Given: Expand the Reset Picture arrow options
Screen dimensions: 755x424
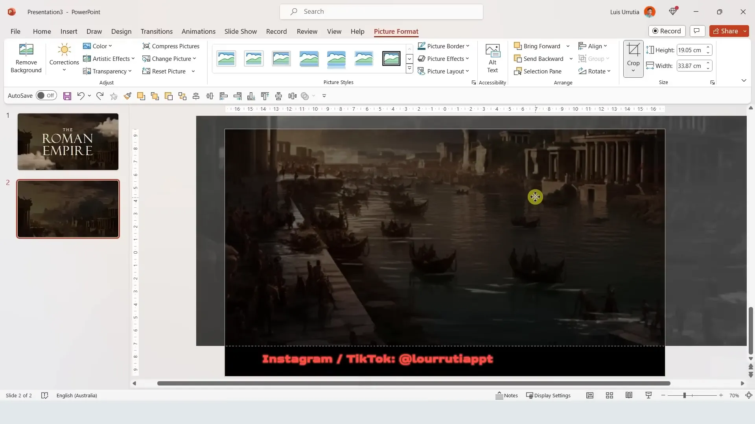Looking at the screenshot, I should coord(193,71).
